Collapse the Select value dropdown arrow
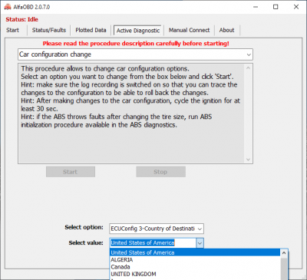Viewport: 307px width, 280px height. tap(200, 243)
